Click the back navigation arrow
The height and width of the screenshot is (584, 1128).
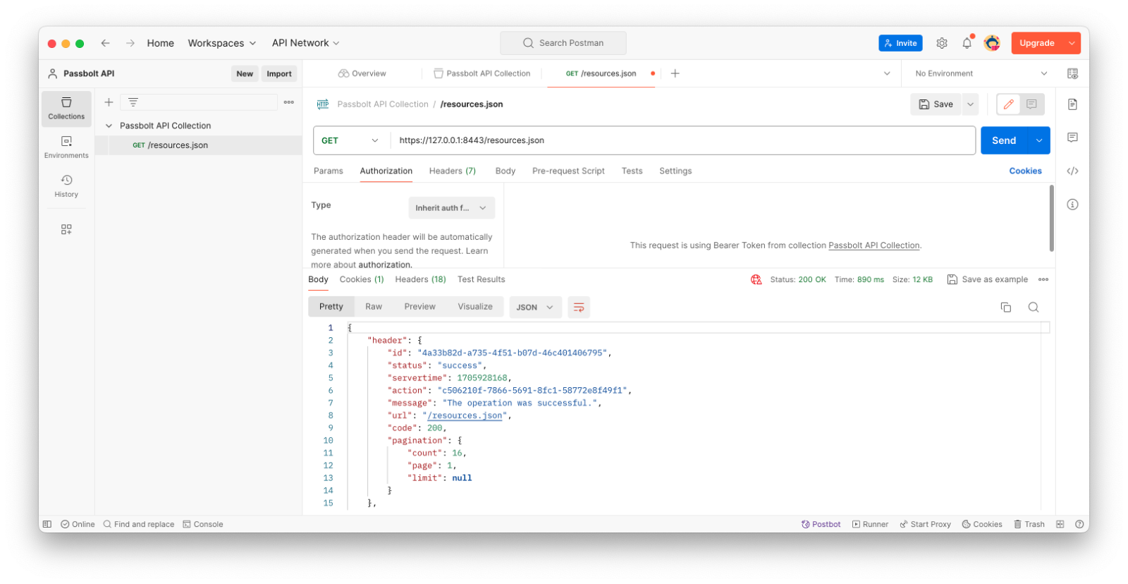[105, 43]
